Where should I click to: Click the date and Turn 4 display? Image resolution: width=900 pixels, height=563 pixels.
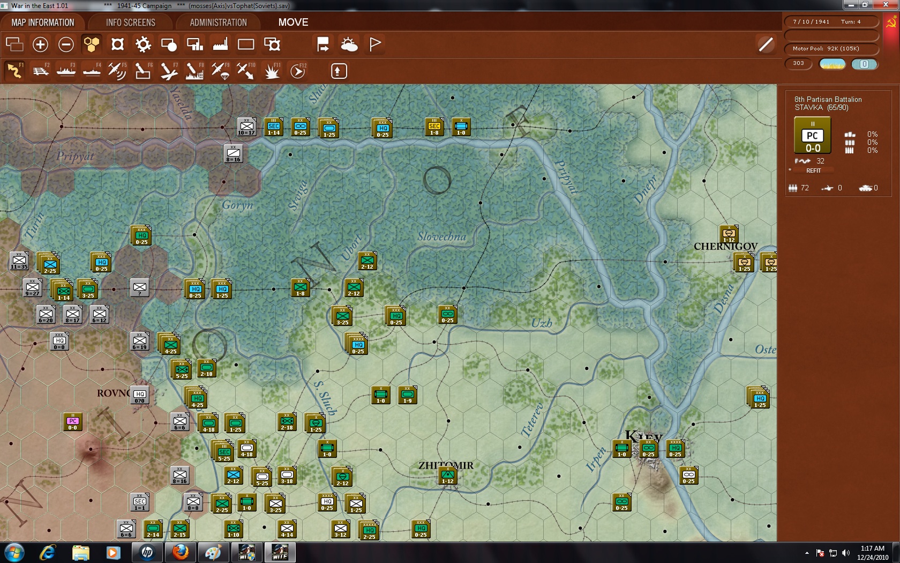pos(831,21)
